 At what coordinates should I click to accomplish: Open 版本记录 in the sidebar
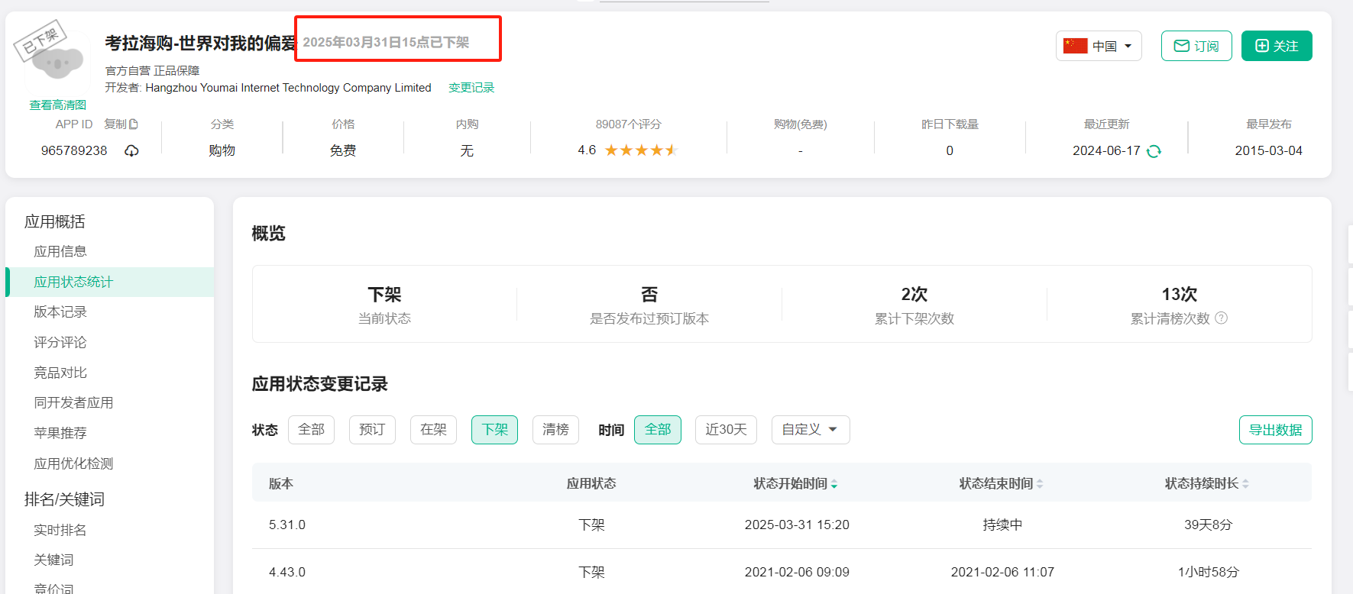pos(60,312)
